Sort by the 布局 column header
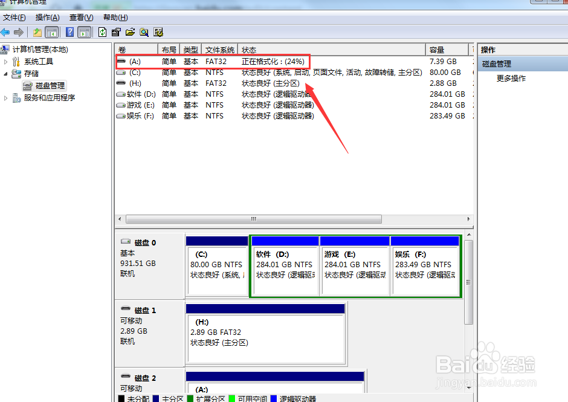The height and width of the screenshot is (402, 568). coord(169,50)
